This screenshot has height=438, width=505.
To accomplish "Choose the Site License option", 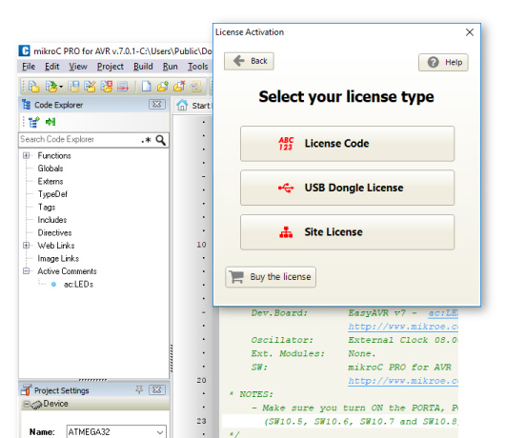I will 347,232.
